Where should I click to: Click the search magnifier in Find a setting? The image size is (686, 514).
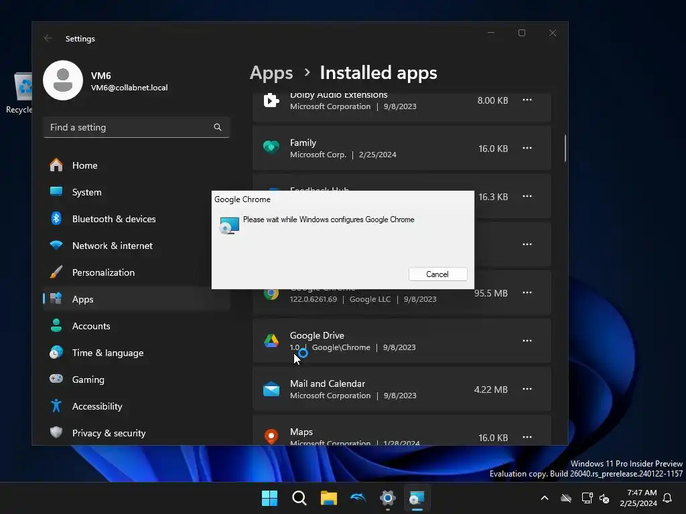coord(218,127)
